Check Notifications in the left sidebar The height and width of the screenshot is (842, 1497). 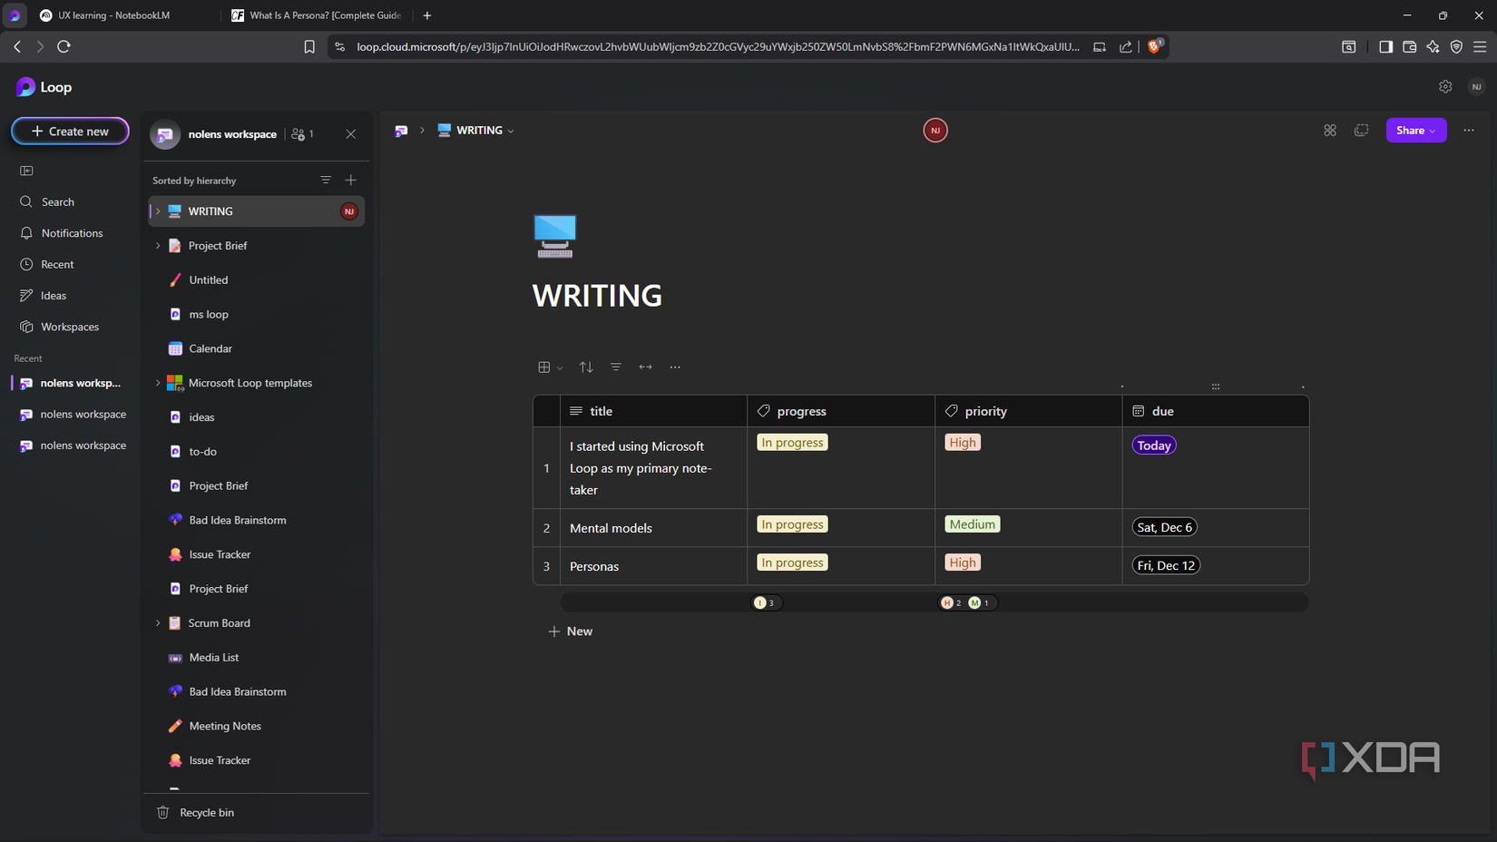pyautogui.click(x=71, y=232)
